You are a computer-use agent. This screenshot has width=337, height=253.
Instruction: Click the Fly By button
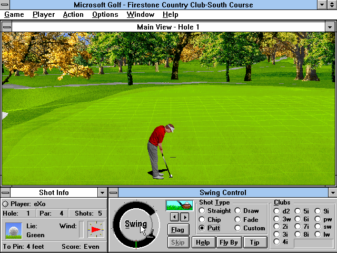pos(229,242)
